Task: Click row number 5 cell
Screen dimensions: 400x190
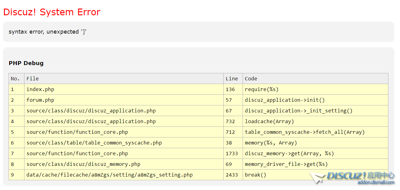Action: click(17, 132)
